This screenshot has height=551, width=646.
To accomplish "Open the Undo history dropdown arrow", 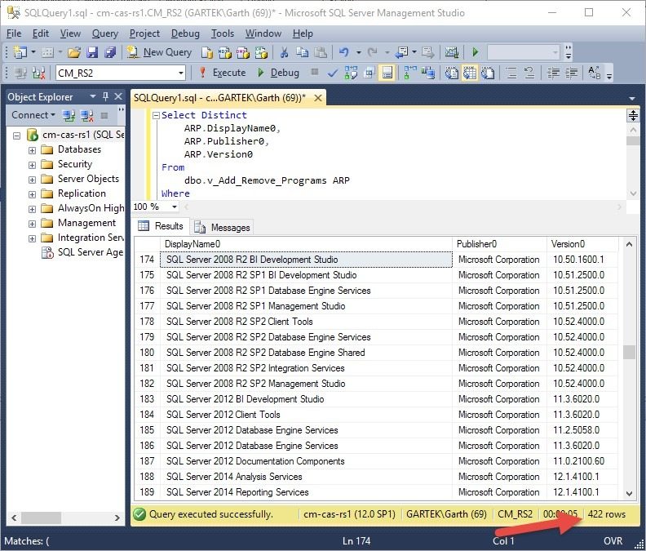I will 358,52.
